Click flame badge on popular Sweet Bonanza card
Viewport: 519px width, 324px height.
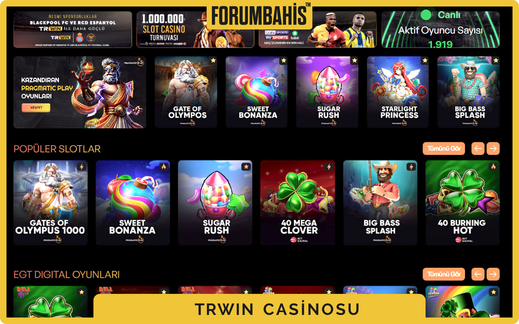(x=164, y=167)
